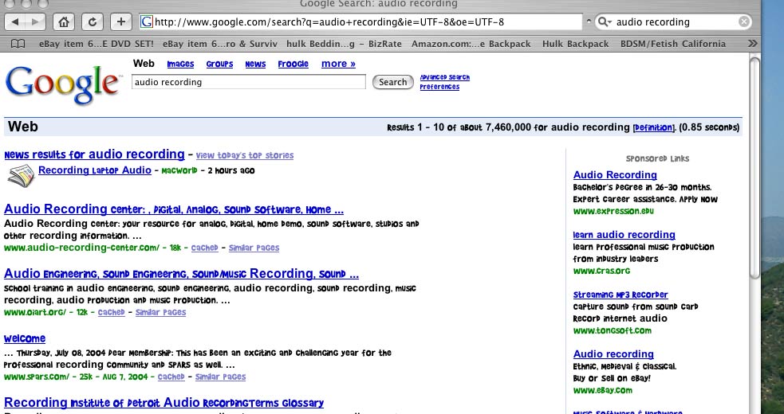
Task: Clear the toolbar search field with X
Action: click(744, 21)
